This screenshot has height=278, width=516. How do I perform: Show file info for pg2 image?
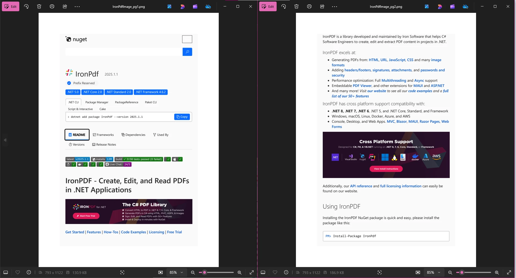click(x=286, y=272)
